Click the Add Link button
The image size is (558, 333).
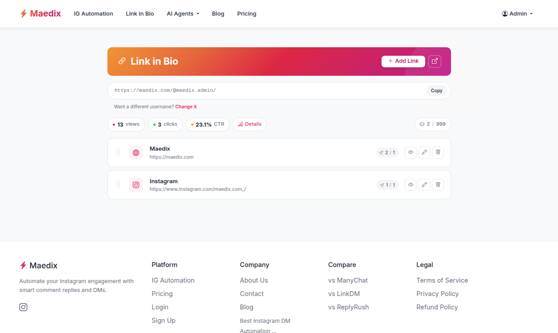[x=402, y=61]
